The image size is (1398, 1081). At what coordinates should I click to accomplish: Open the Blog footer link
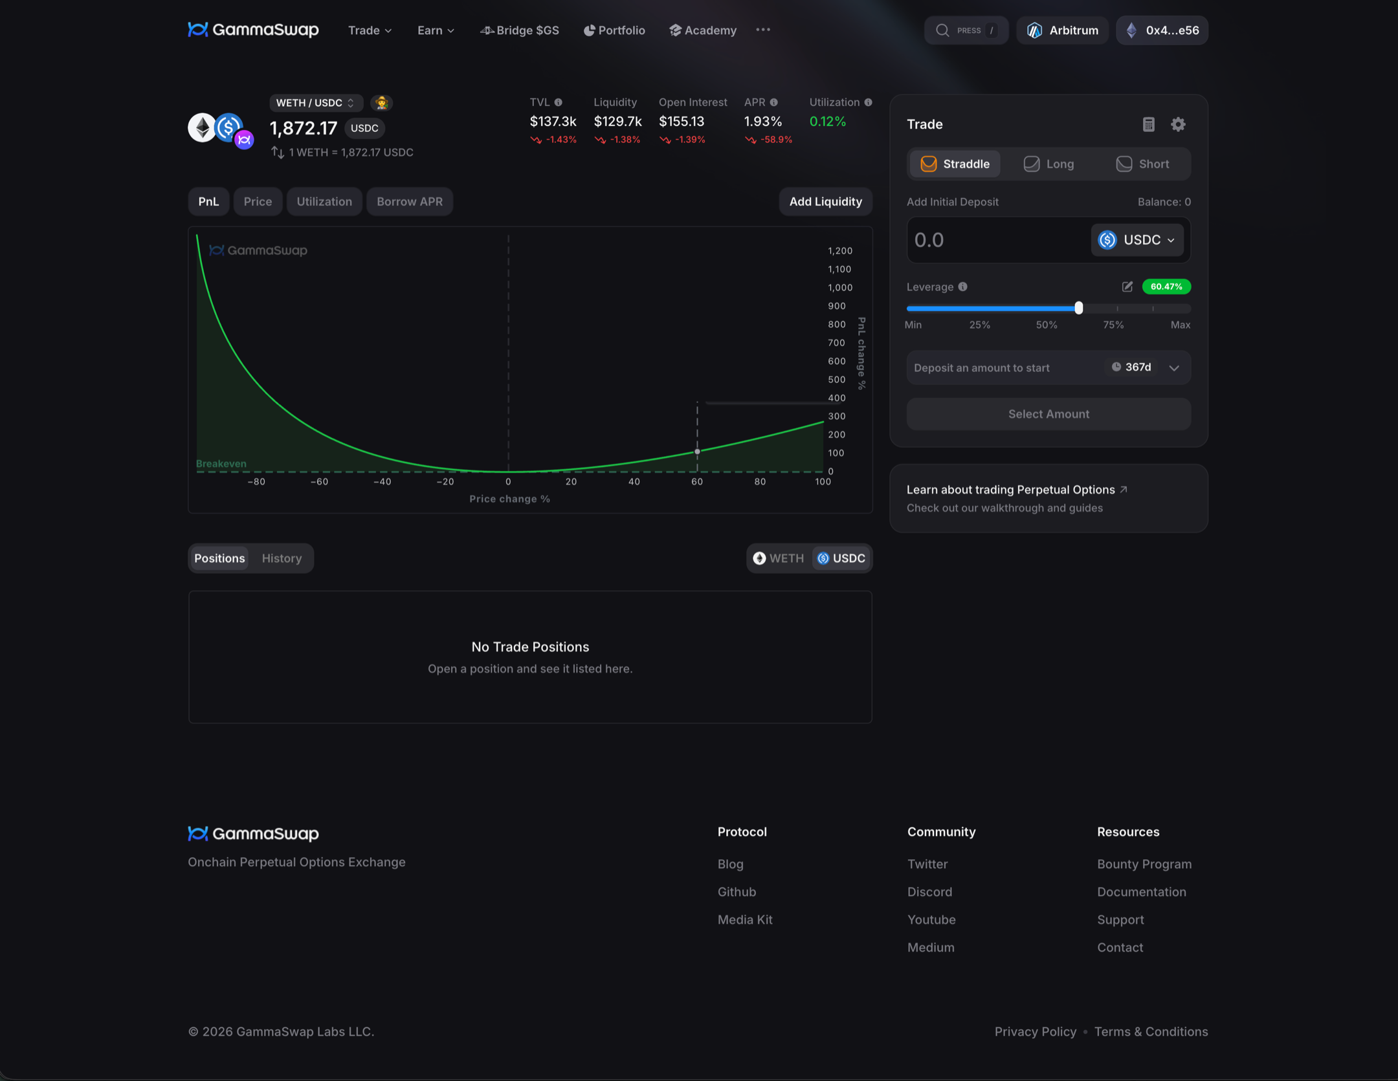point(730,864)
